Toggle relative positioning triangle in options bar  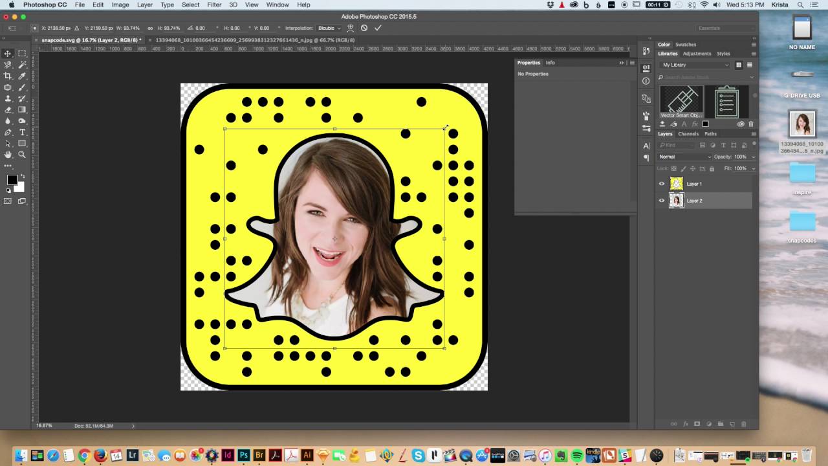tap(78, 28)
